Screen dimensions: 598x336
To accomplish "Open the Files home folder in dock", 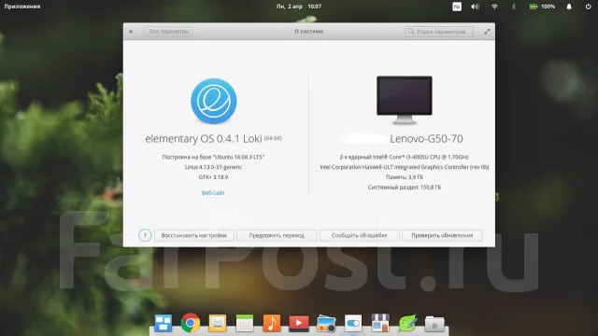I will tap(434, 324).
